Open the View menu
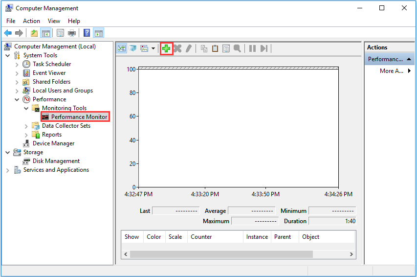This screenshot has height=277, width=417. (54, 21)
